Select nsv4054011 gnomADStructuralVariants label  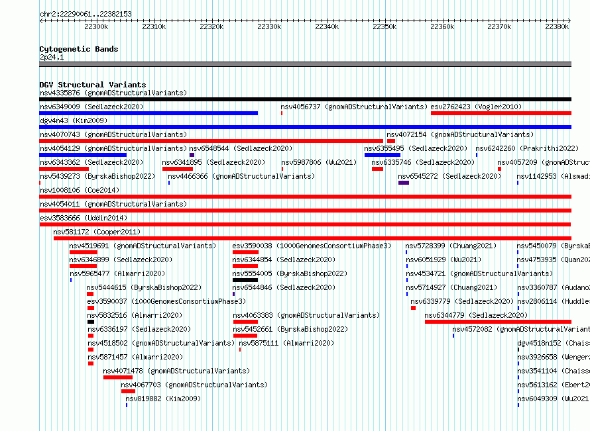coord(113,204)
